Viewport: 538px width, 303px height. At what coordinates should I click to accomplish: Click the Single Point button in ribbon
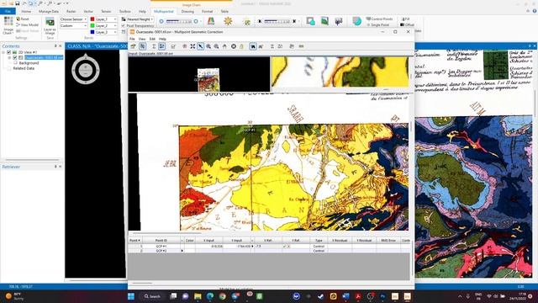coord(377,24)
